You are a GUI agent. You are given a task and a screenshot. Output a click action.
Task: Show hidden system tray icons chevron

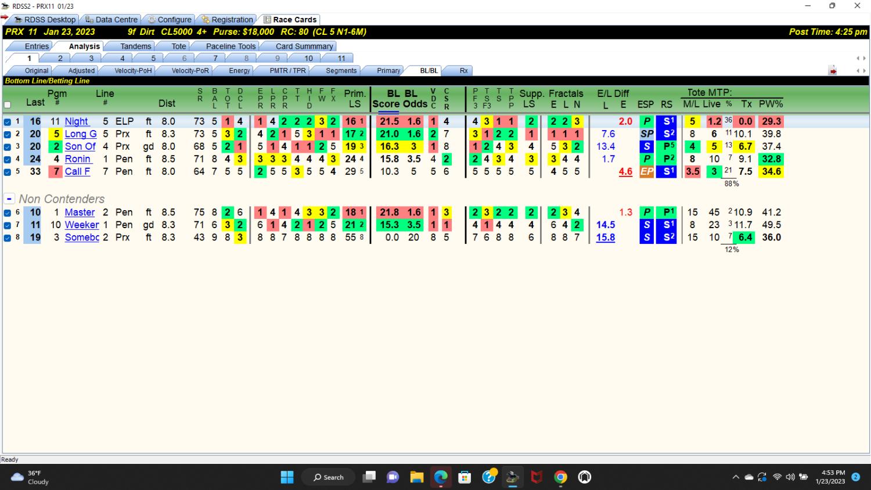(x=736, y=477)
